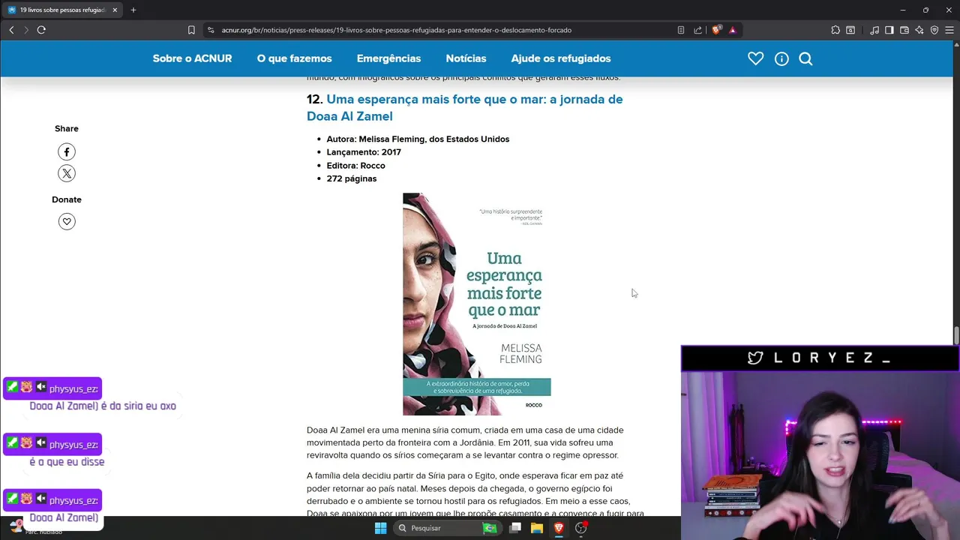
Task: Click the 'Donate' sidebar label
Action: pyautogui.click(x=67, y=199)
